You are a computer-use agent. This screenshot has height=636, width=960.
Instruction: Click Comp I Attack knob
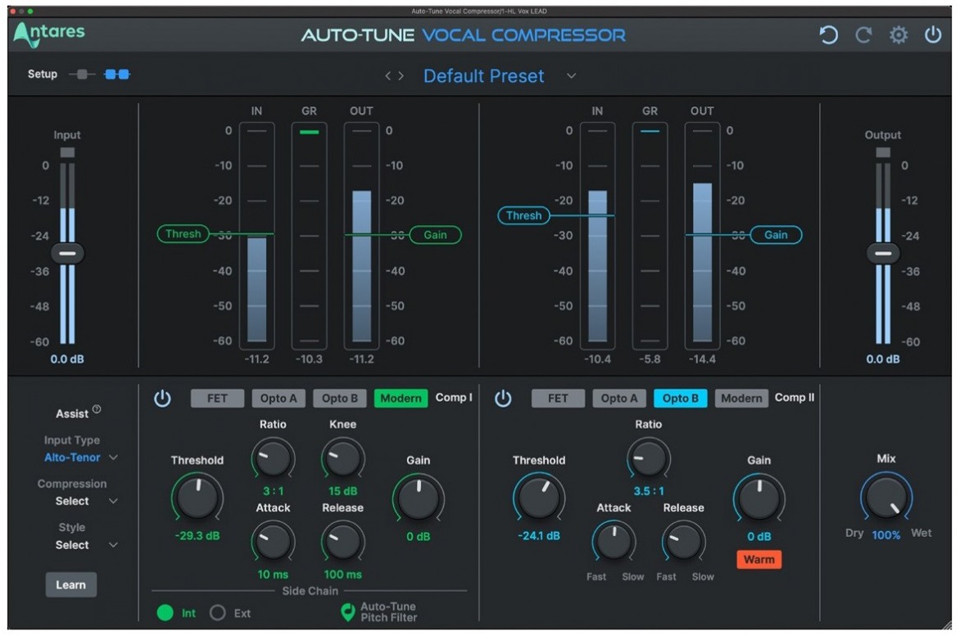click(273, 542)
